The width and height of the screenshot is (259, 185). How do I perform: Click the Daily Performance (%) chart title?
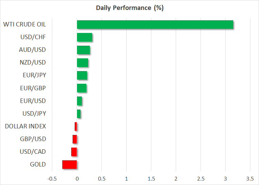pyautogui.click(x=129, y=8)
